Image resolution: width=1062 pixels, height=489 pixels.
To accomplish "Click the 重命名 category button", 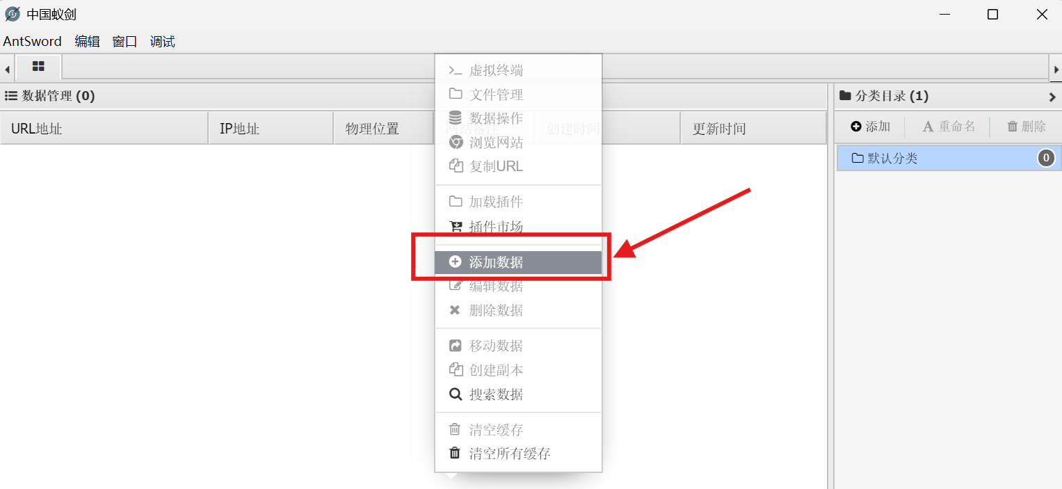I will (949, 127).
